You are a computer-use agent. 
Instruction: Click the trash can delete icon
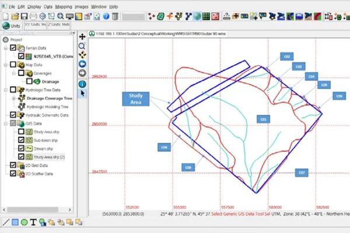tap(115, 16)
